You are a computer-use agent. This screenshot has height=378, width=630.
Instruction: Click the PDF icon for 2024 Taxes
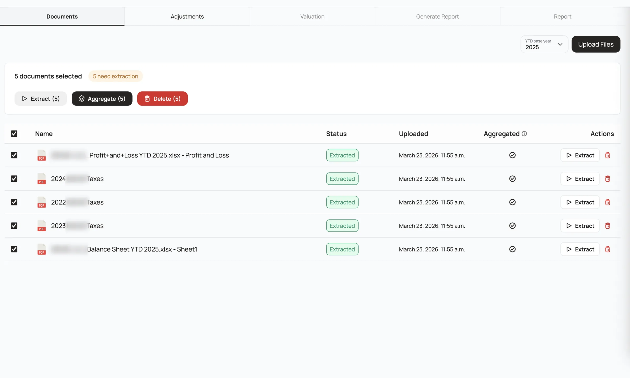point(41,178)
